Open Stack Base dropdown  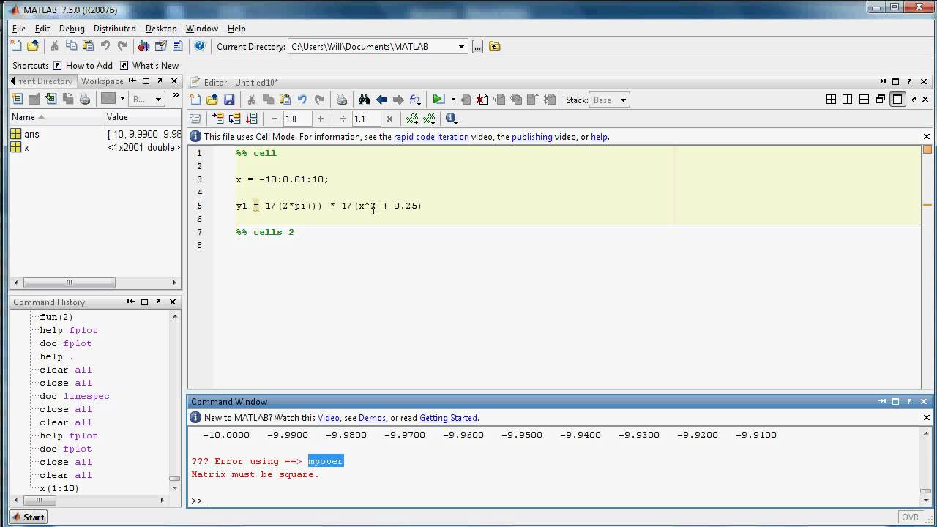pyautogui.click(x=609, y=100)
